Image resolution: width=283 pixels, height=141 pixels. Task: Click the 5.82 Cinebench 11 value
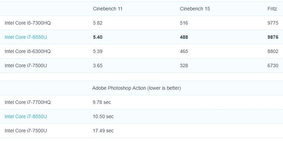98,23
